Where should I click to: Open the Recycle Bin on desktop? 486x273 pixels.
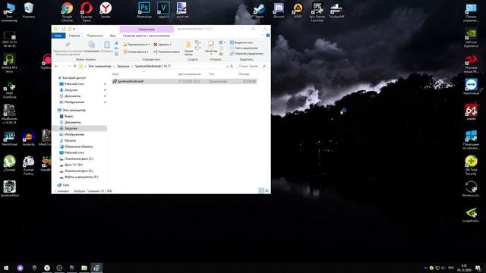point(29,10)
